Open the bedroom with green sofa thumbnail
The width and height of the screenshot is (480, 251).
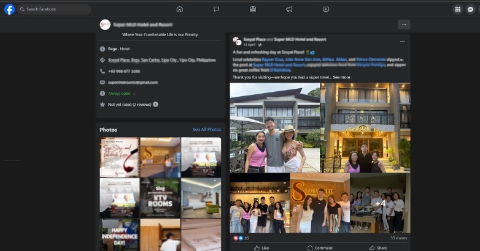tap(201, 198)
